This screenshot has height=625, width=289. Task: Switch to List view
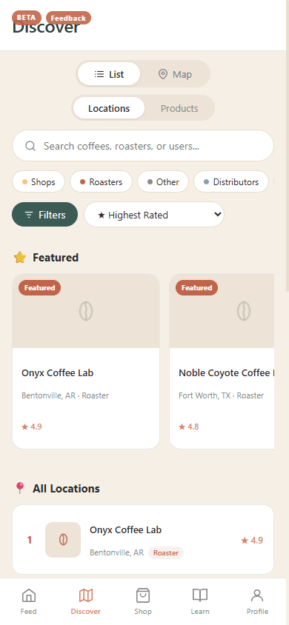[x=109, y=74]
